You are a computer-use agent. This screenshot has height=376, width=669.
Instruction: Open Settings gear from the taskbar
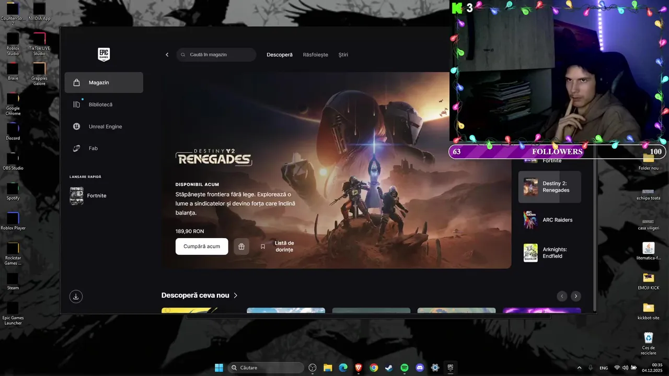tap(435, 368)
